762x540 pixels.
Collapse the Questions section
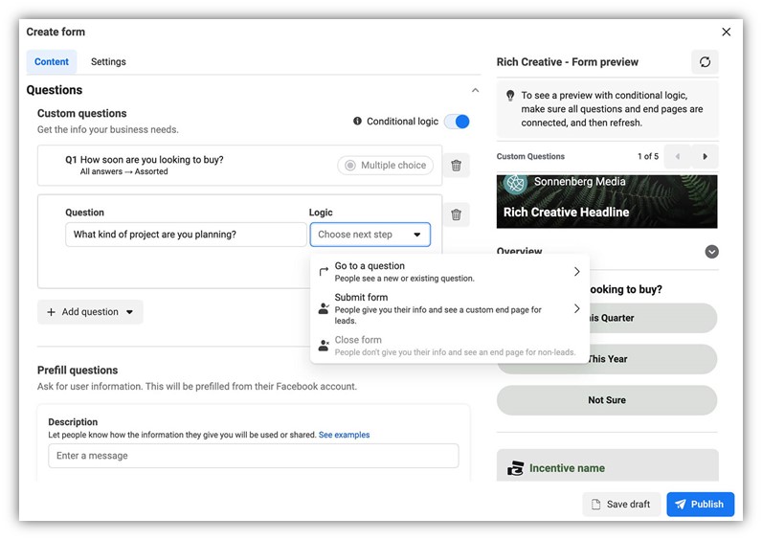click(475, 90)
